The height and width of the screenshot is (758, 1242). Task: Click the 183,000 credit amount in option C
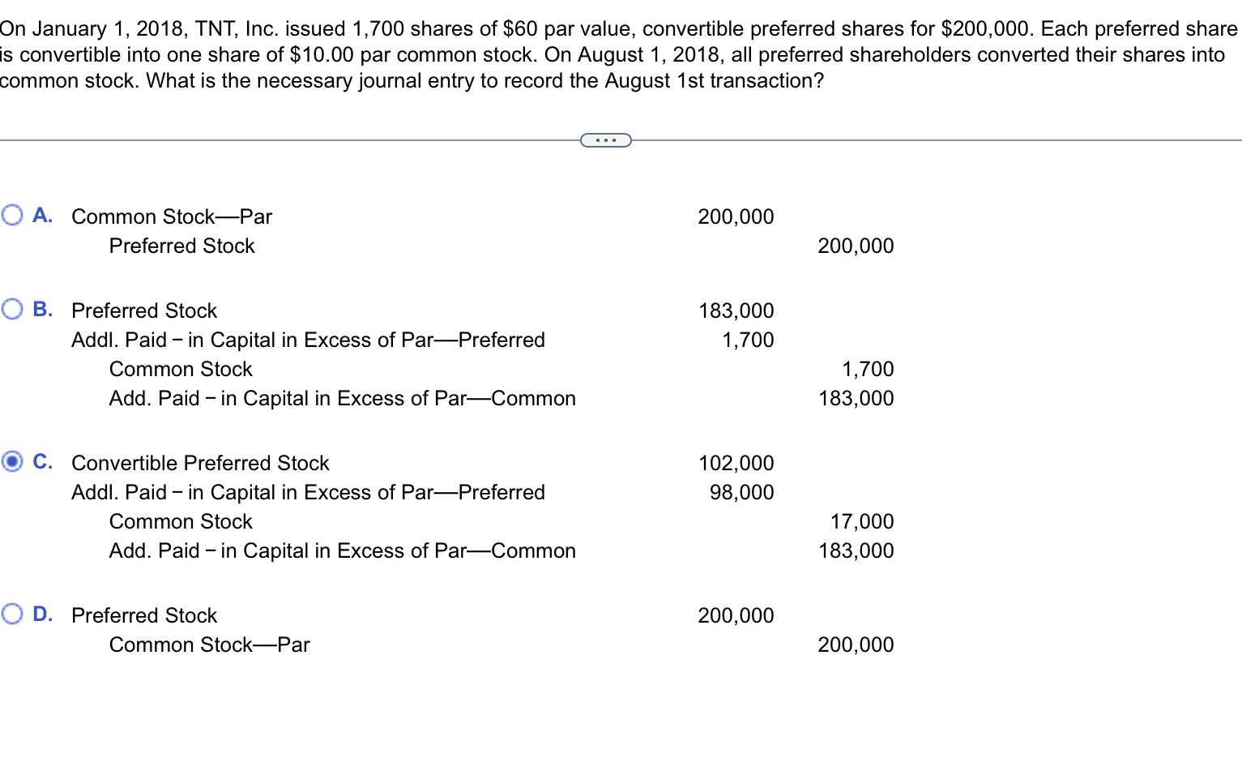click(856, 550)
